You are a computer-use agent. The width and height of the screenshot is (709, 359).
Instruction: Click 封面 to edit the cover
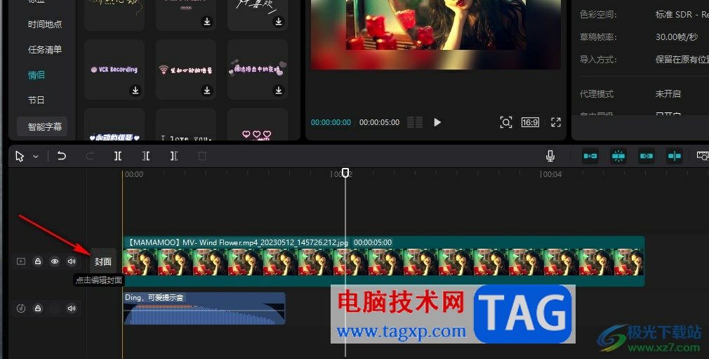pyautogui.click(x=103, y=261)
